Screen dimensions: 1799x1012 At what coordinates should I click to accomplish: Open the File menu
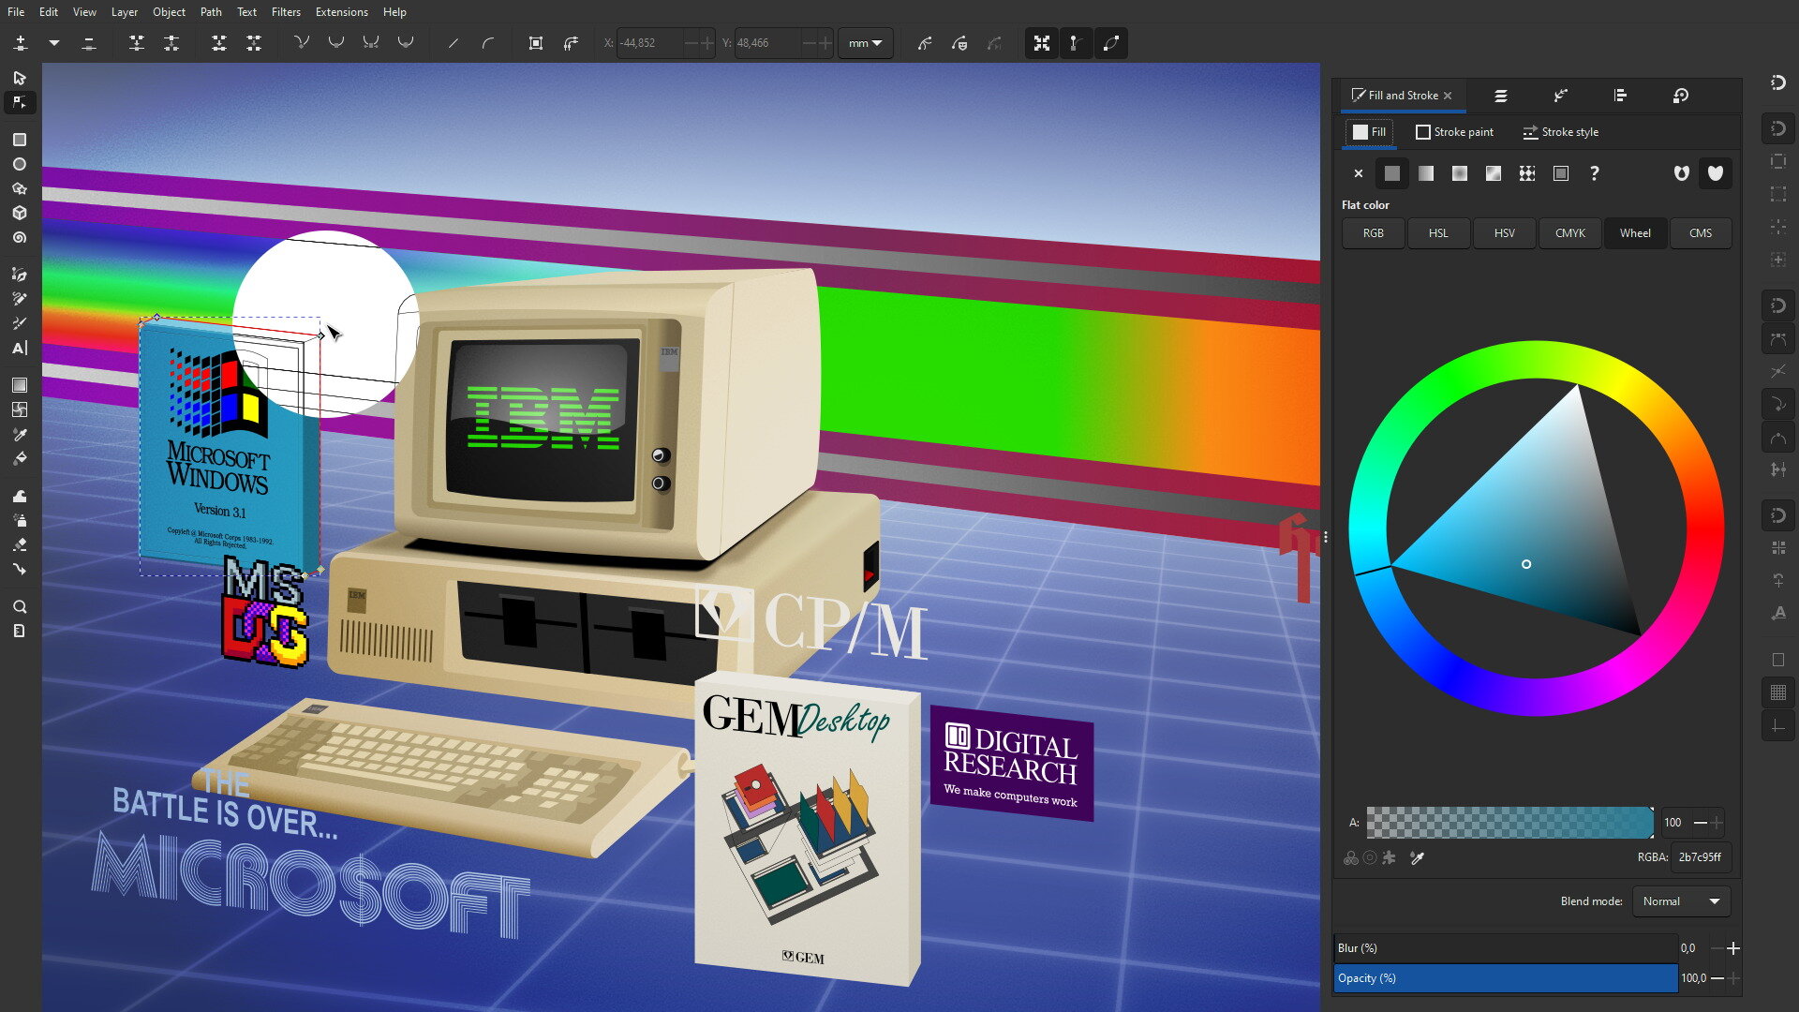(16, 12)
